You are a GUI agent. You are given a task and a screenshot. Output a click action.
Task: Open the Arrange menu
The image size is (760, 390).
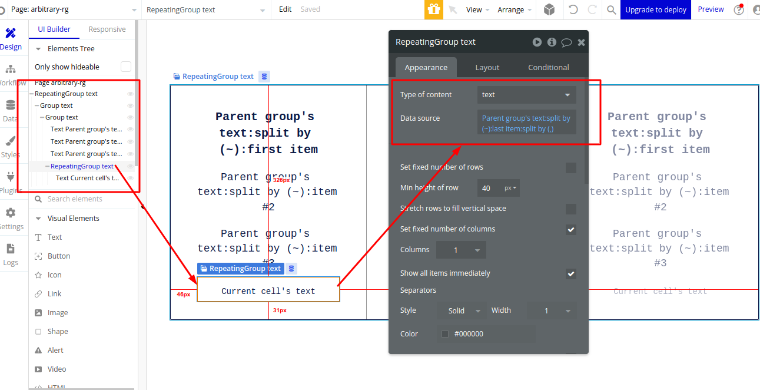[515, 9]
